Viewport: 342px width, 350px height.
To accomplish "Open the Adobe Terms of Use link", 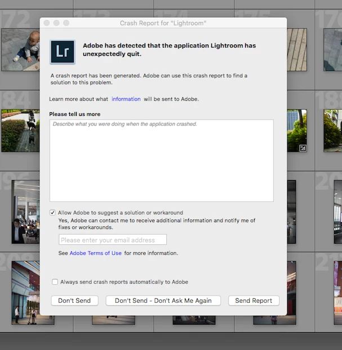I will coord(95,253).
